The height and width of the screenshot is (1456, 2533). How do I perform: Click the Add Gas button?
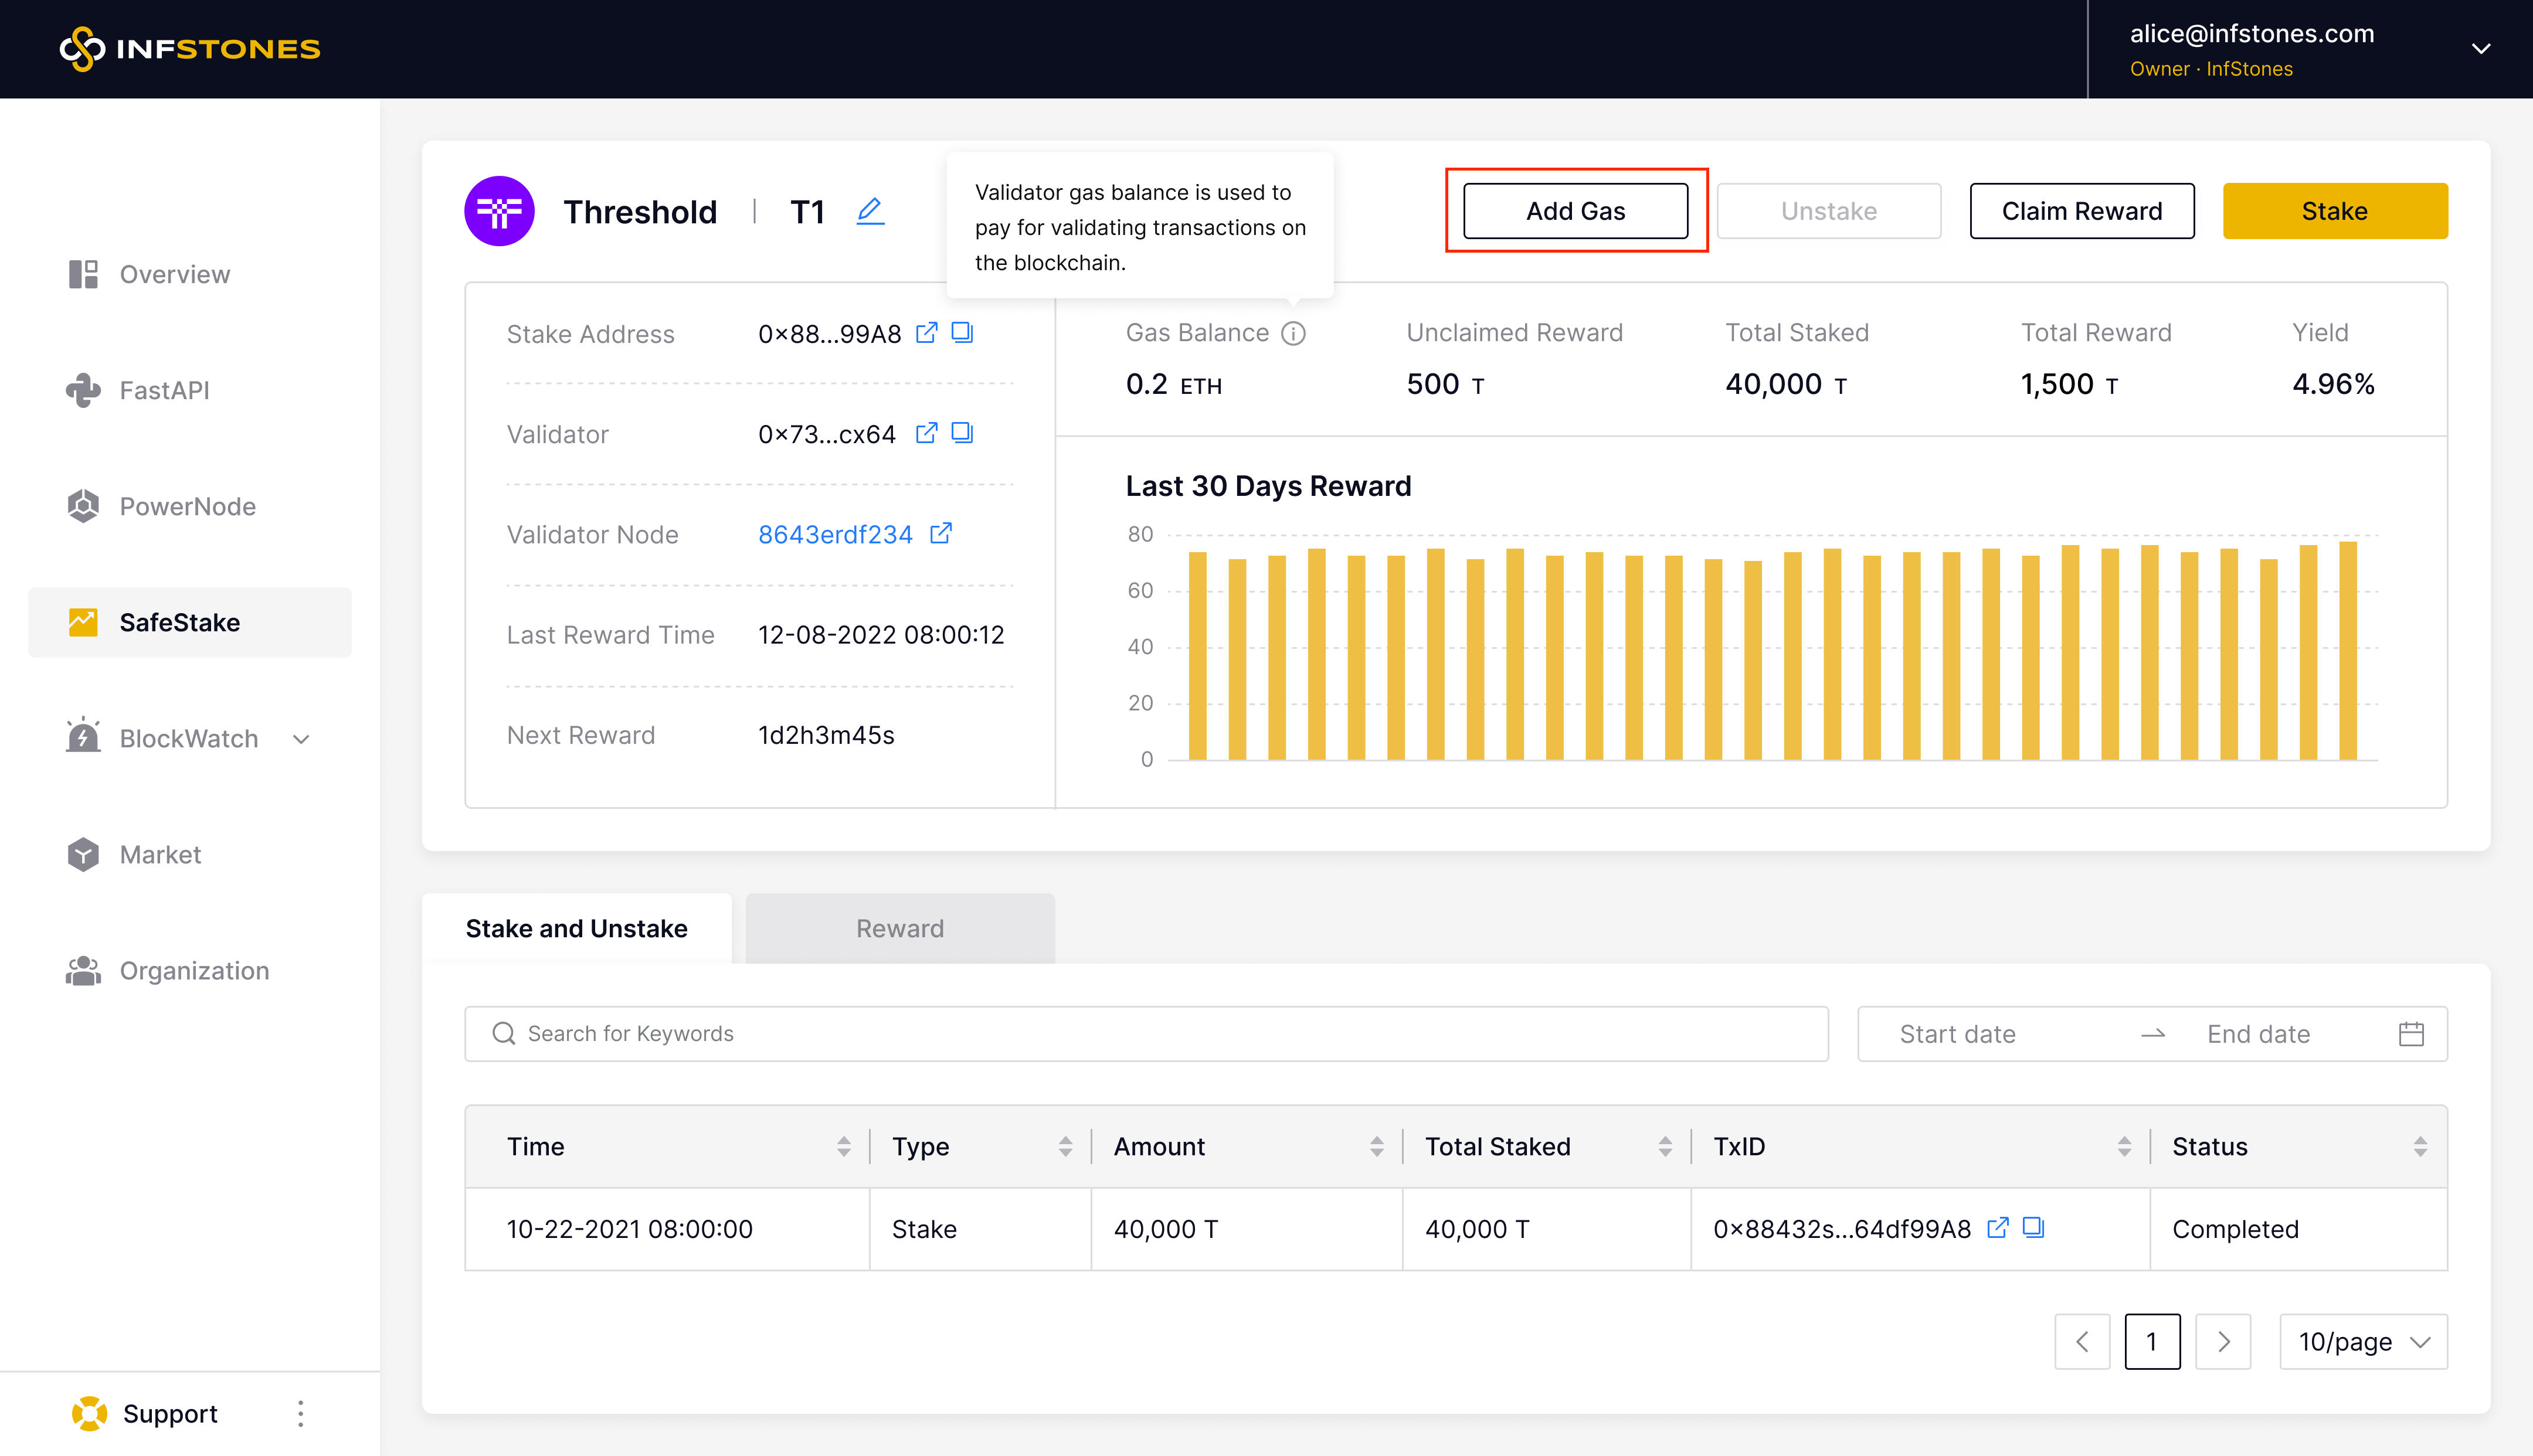(x=1575, y=211)
